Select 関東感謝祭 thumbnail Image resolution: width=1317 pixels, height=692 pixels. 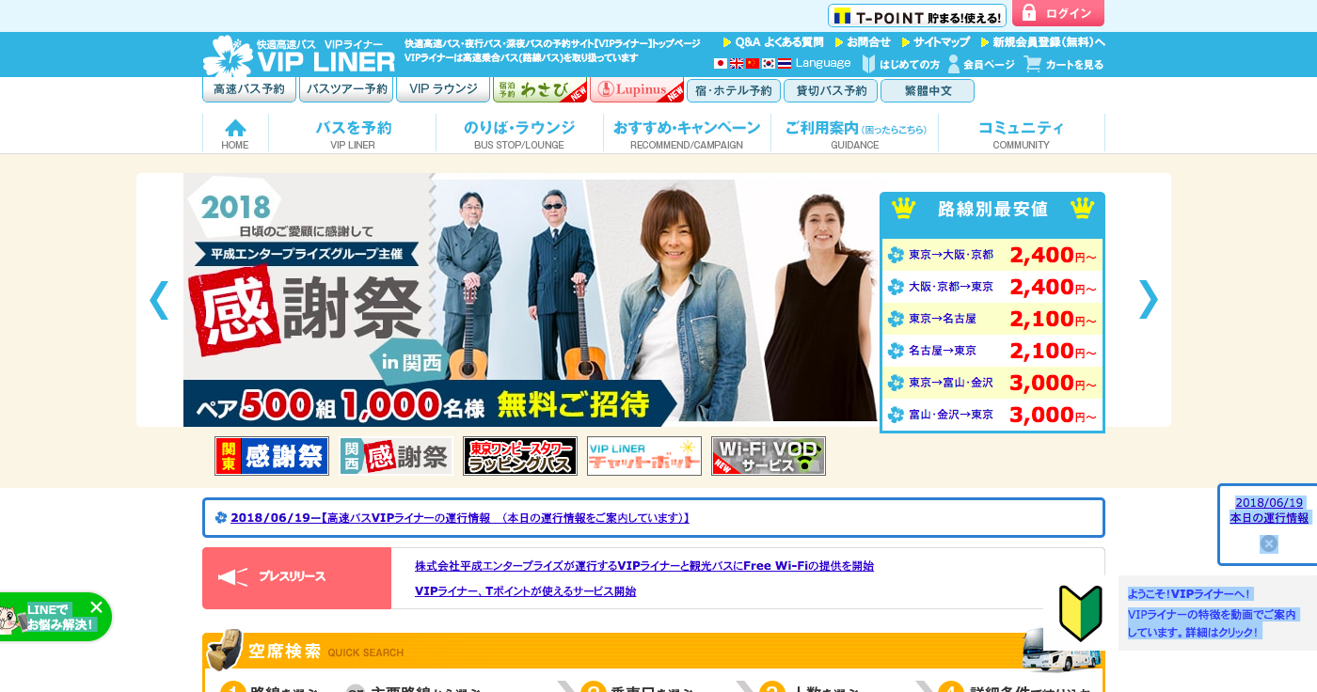[272, 456]
